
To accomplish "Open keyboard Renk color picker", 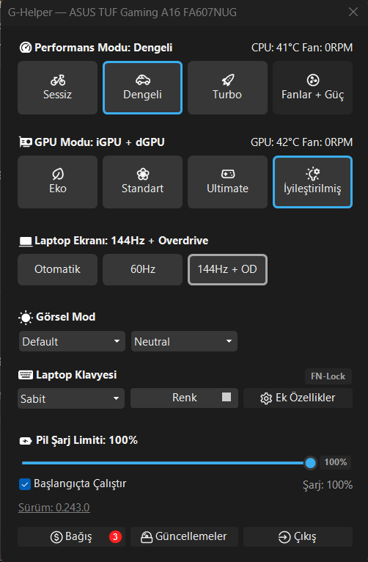I will tap(184, 398).
